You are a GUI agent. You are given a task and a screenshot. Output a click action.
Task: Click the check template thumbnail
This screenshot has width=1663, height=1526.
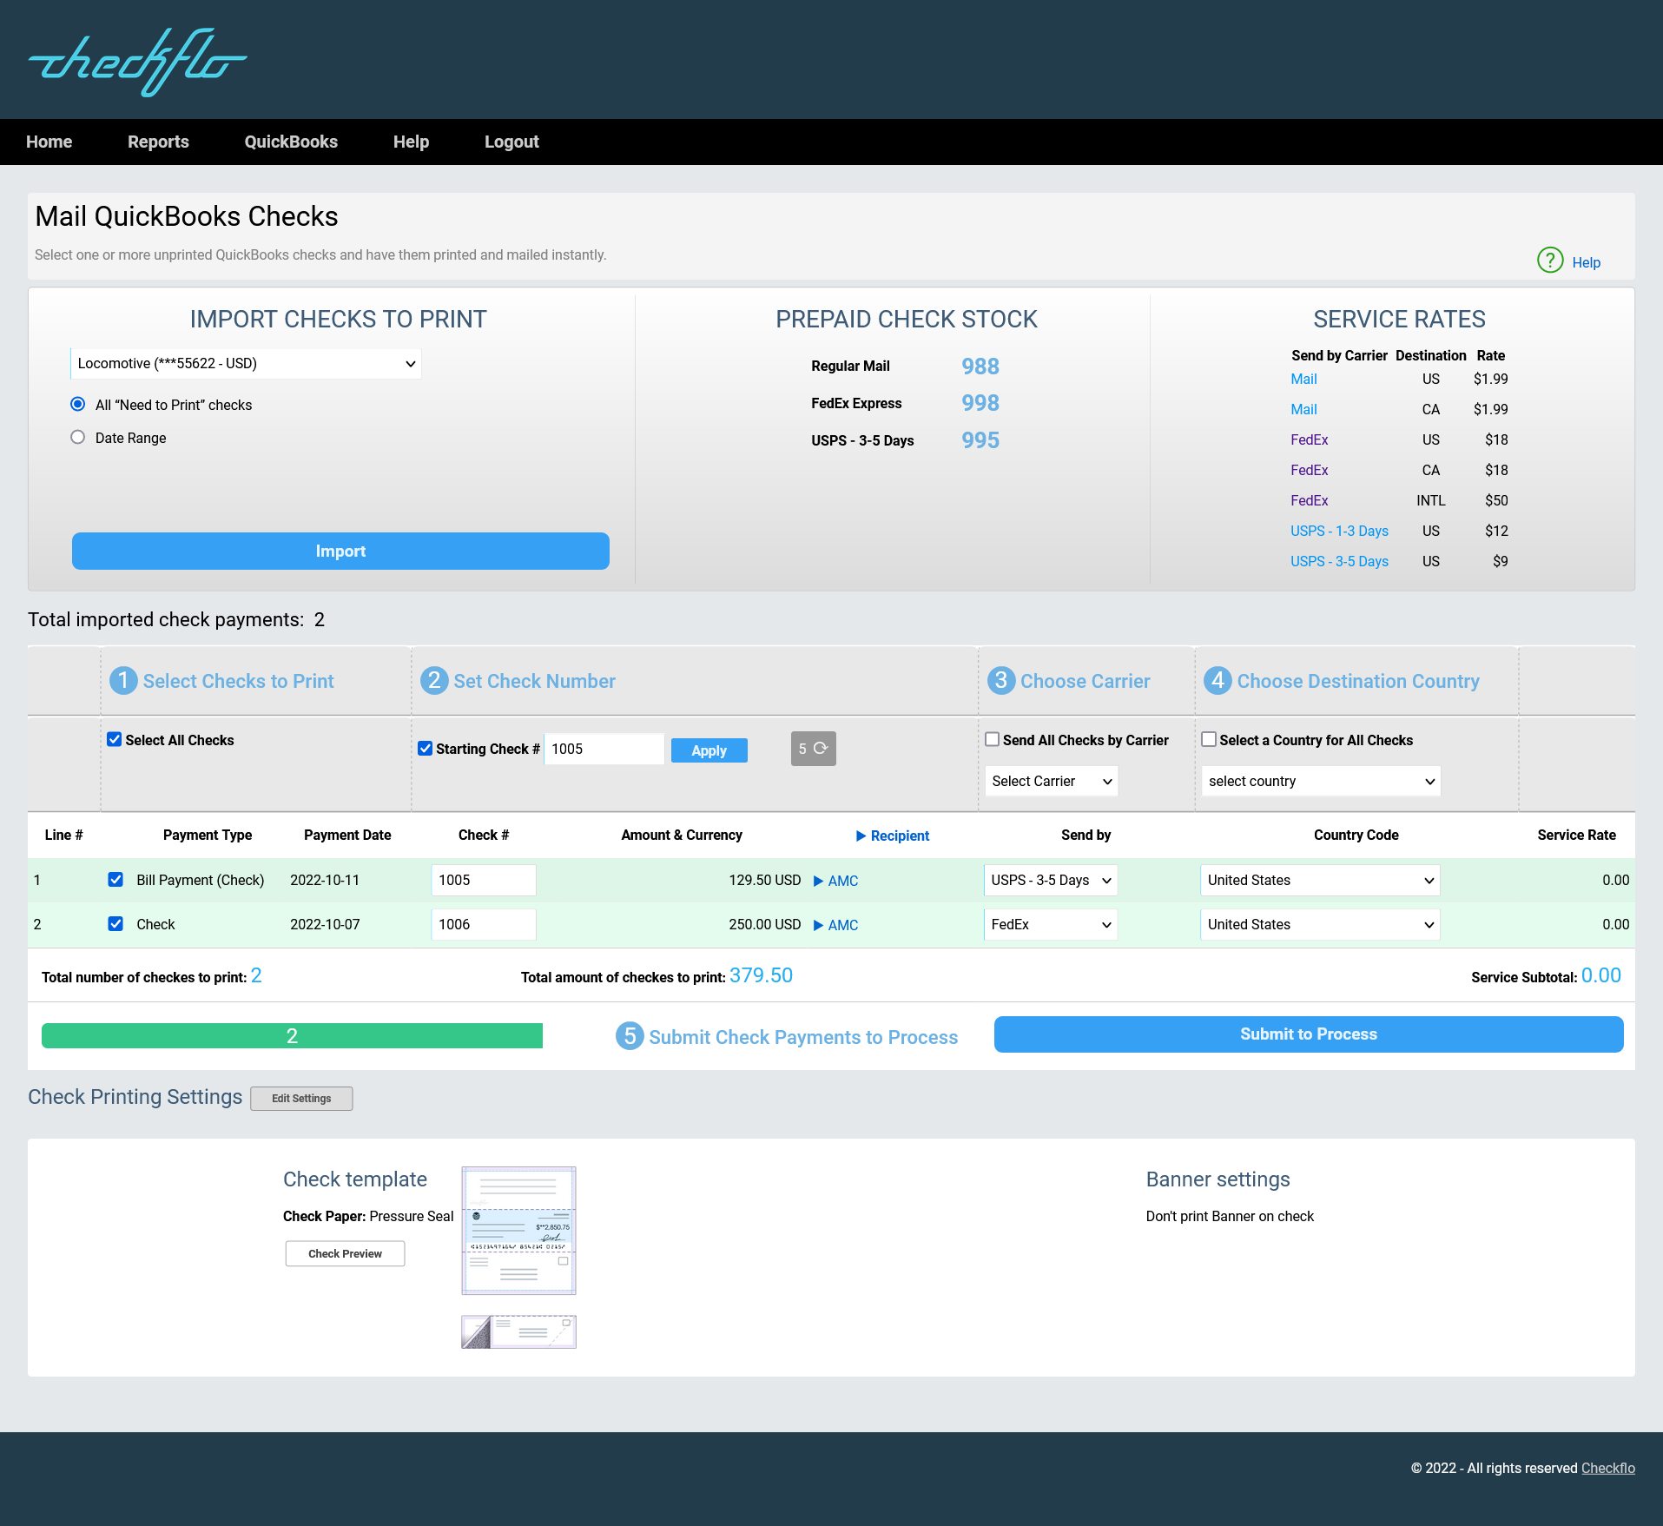click(518, 1230)
